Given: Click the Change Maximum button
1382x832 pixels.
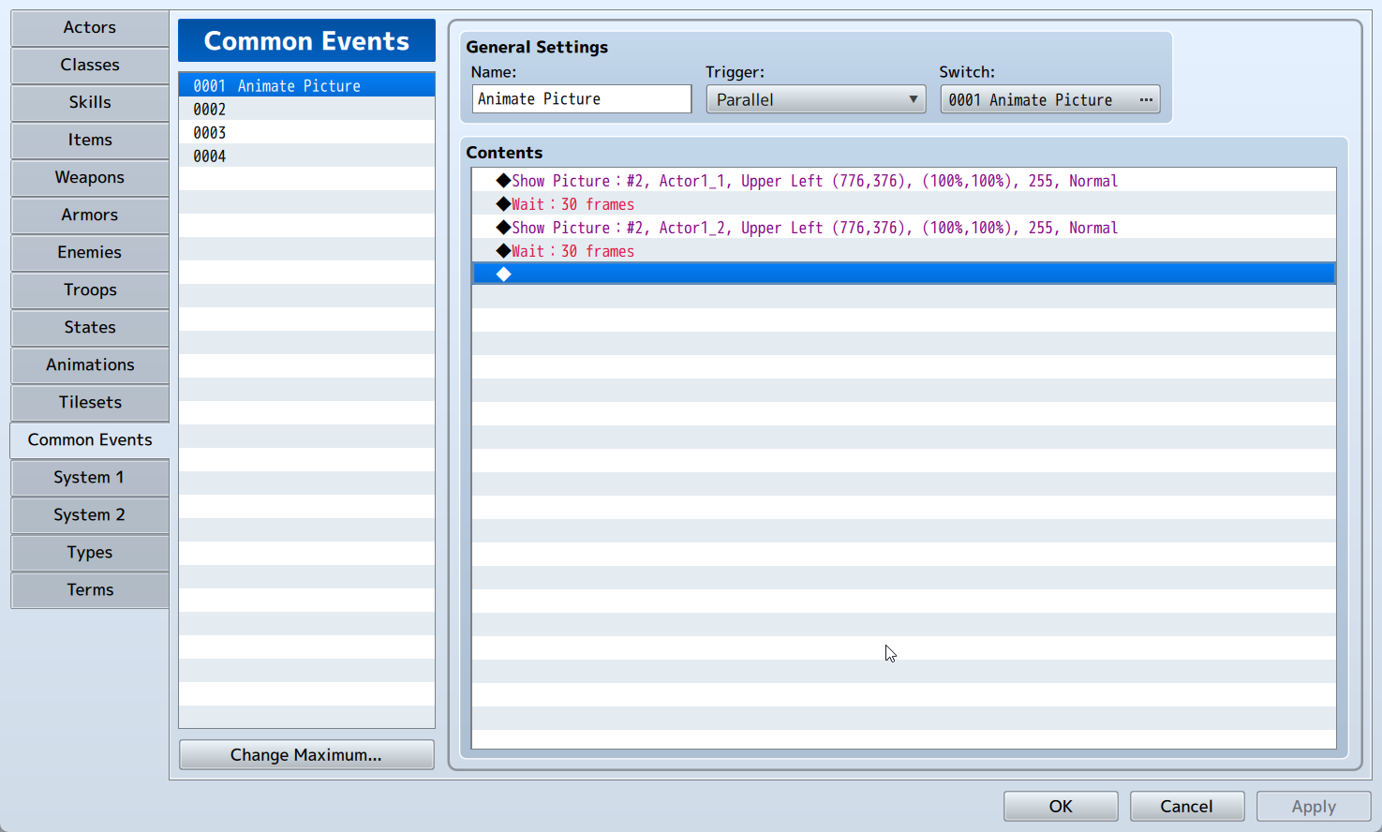Looking at the screenshot, I should tap(306, 754).
